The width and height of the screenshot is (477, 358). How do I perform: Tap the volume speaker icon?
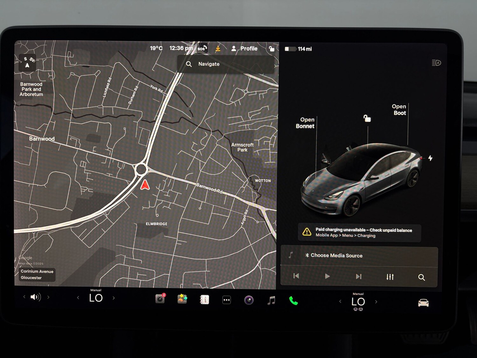point(36,297)
